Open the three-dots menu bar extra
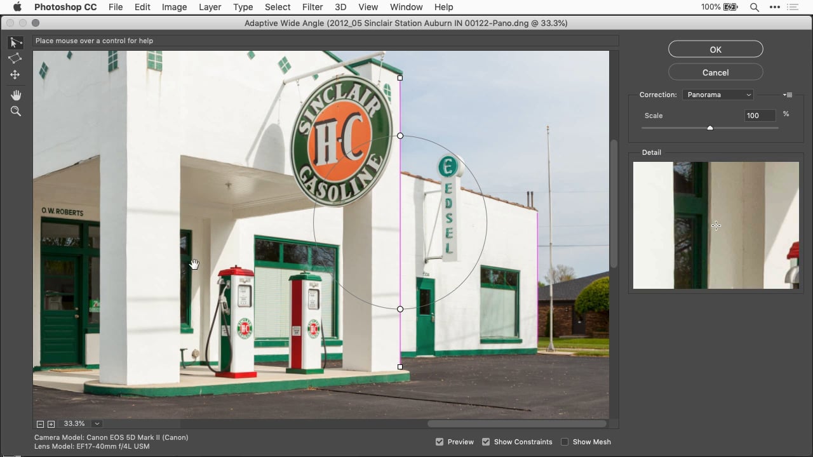Viewport: 813px width, 457px height. click(774, 7)
